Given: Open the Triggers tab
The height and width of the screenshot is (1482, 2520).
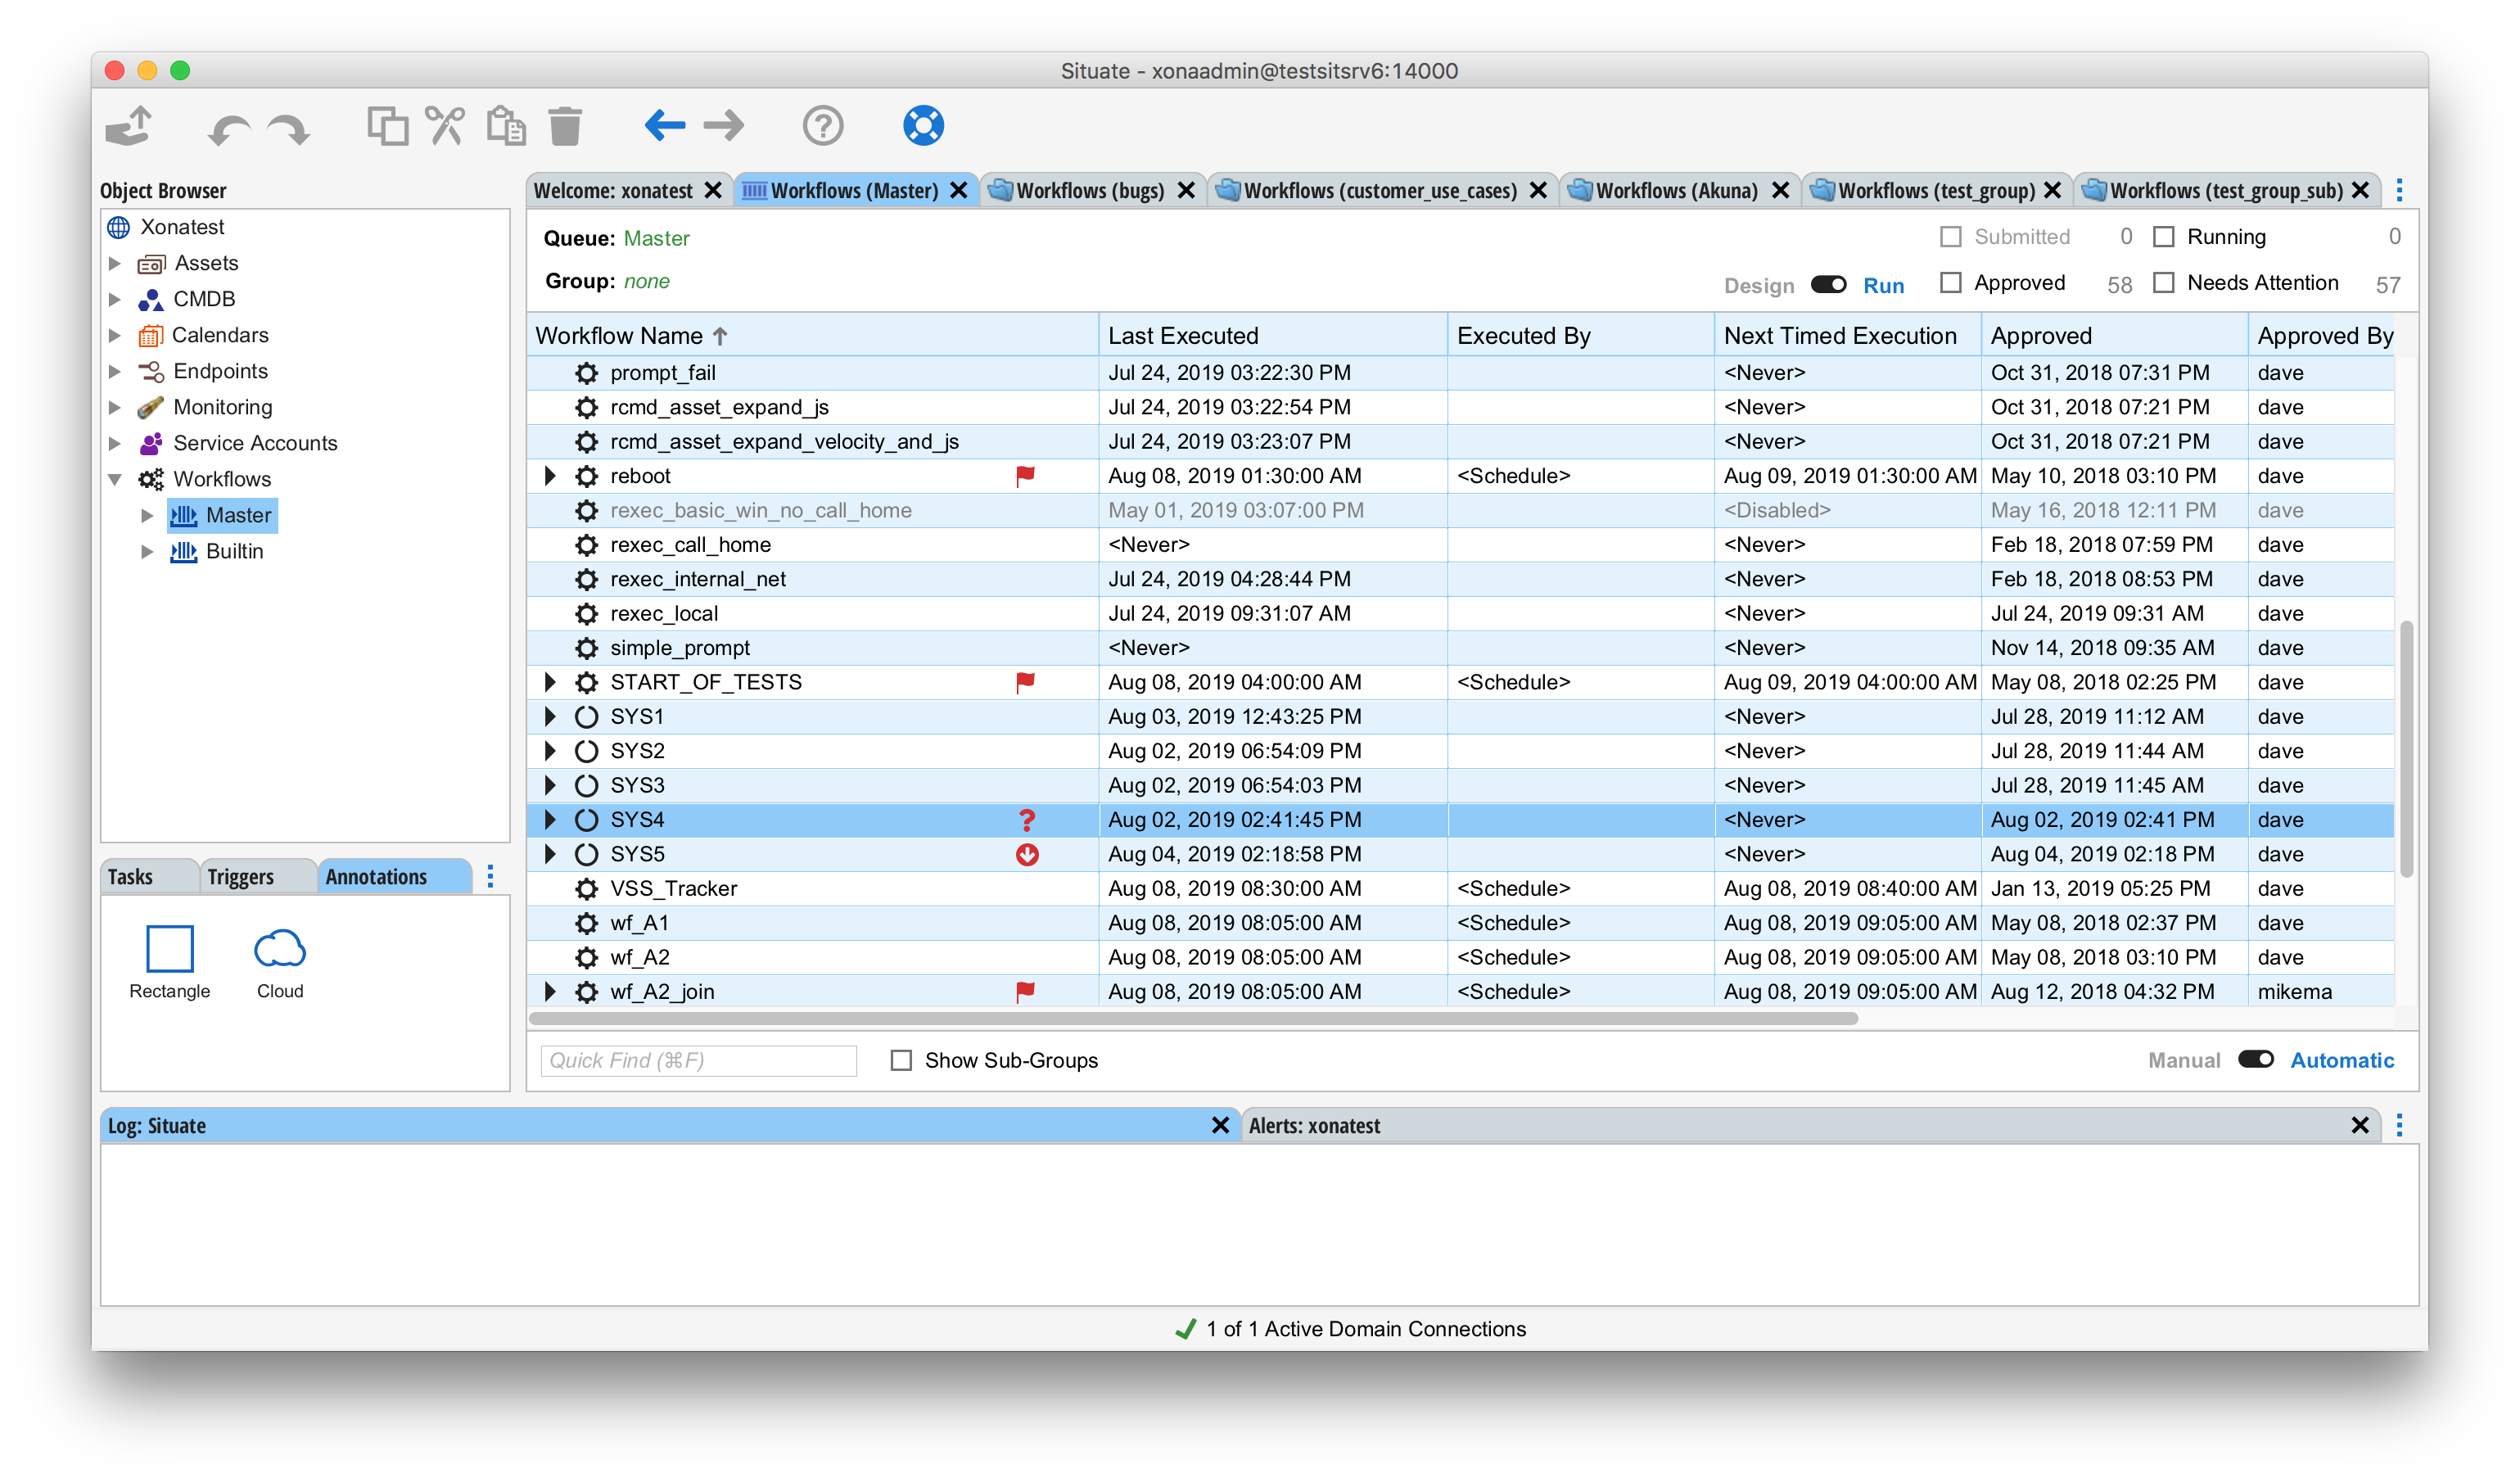Looking at the screenshot, I should point(240,877).
